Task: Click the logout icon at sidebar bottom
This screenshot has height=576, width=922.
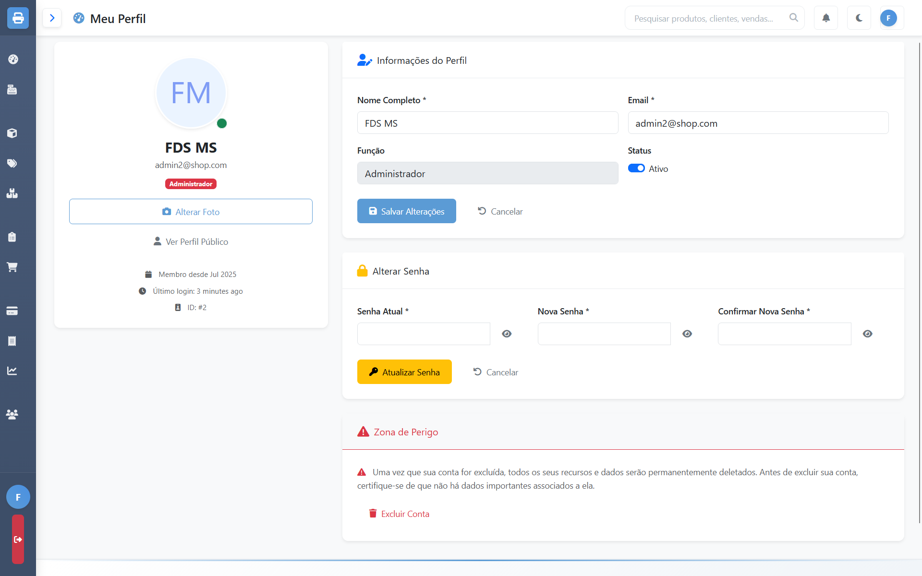Action: 18,539
